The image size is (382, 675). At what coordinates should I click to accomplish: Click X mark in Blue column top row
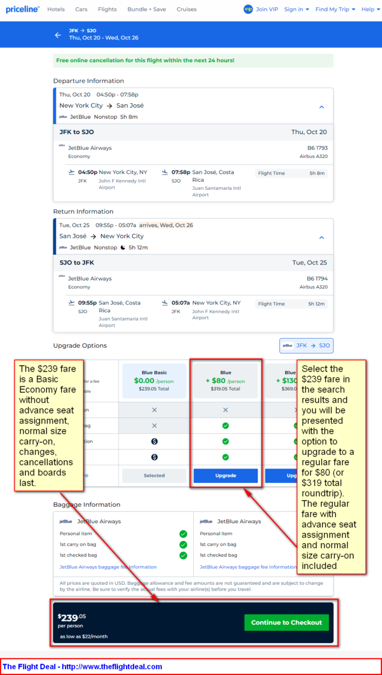pos(225,410)
